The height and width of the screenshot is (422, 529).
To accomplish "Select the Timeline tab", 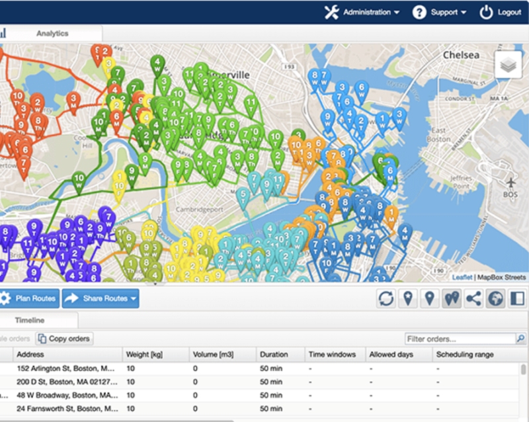I will [x=30, y=320].
